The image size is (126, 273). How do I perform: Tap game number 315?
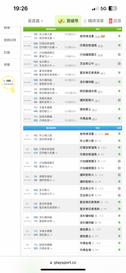click(x=27, y=163)
